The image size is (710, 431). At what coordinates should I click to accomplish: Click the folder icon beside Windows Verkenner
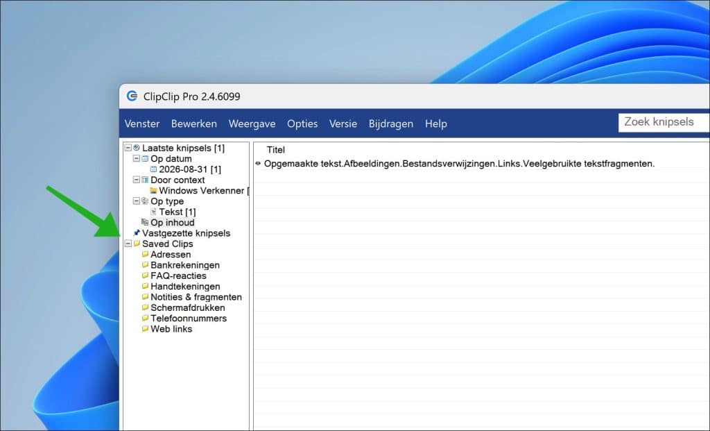(x=153, y=190)
